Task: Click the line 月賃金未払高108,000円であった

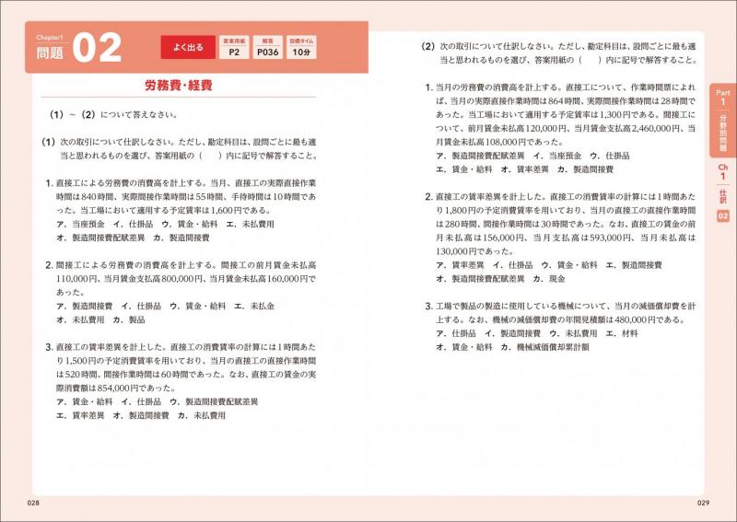Action: pos(499,142)
